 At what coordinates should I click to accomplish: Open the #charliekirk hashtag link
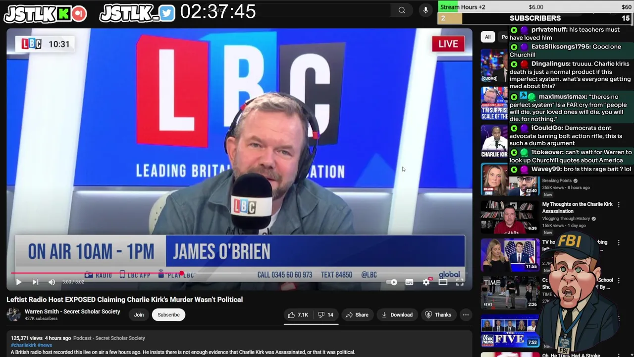click(x=23, y=345)
